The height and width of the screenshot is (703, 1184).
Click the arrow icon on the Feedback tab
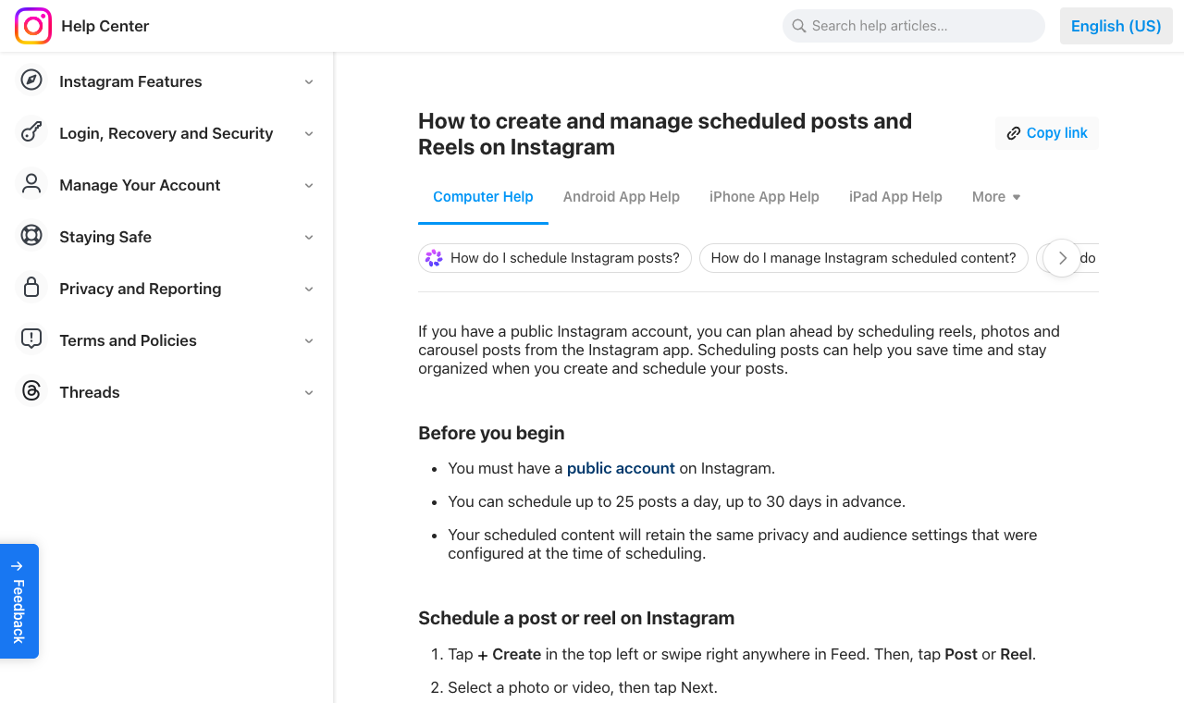[17, 566]
